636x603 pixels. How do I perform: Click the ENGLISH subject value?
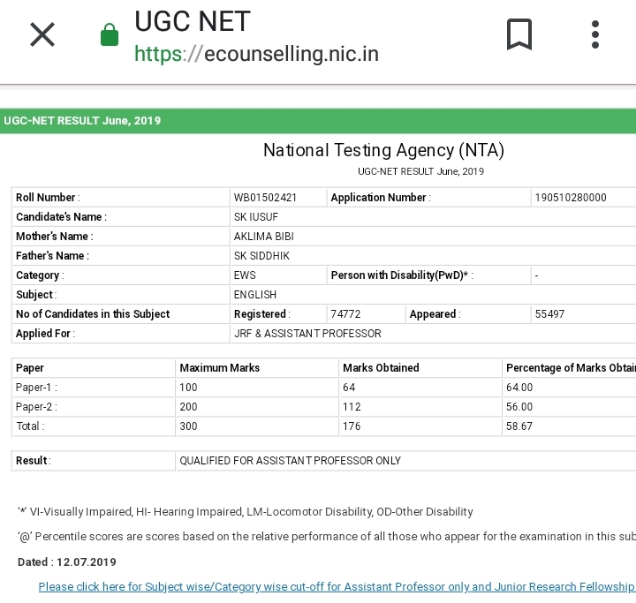point(255,295)
